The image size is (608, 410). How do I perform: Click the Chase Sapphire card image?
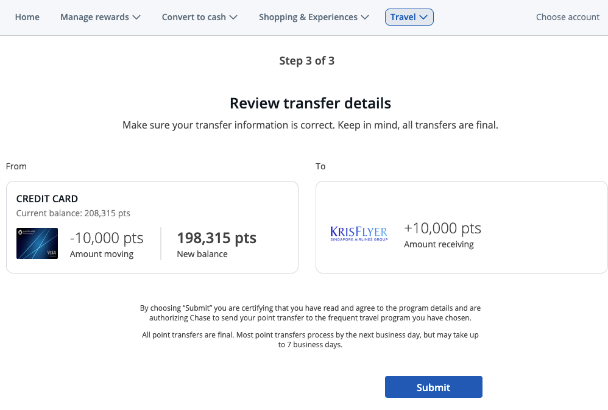[37, 243]
